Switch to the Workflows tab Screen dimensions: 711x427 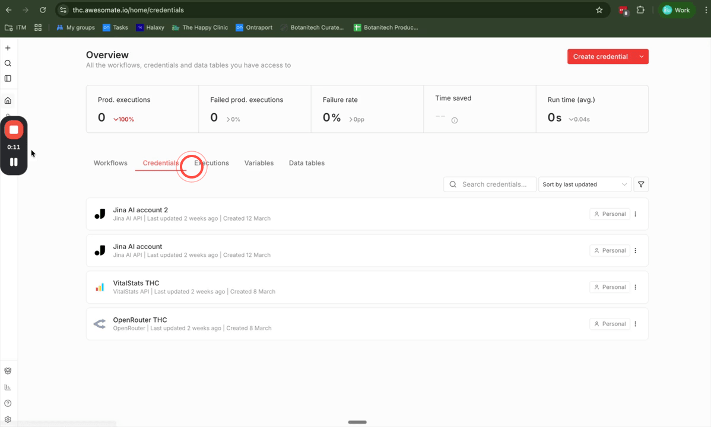(x=110, y=162)
